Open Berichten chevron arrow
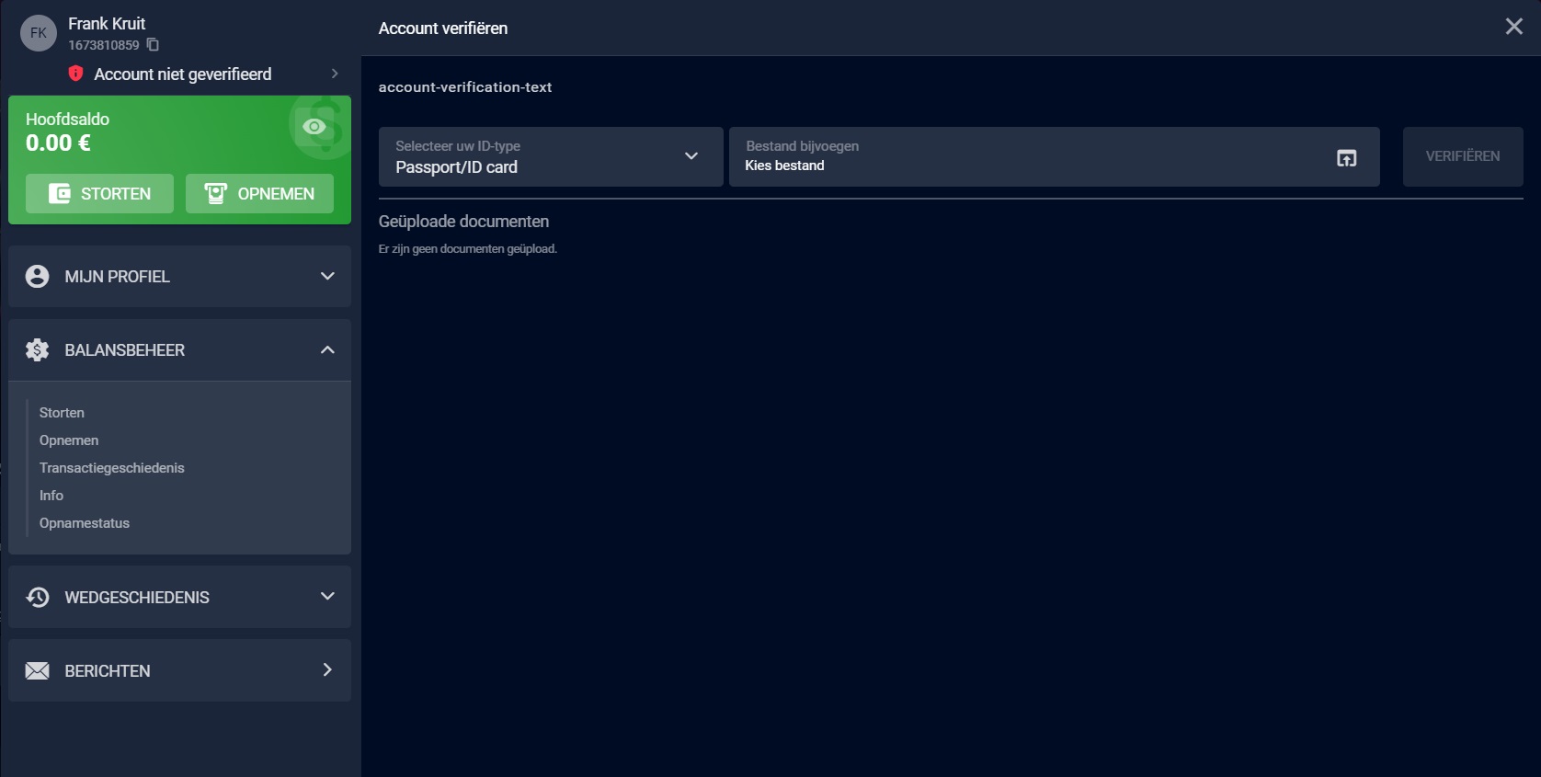This screenshot has width=1541, height=777. point(327,669)
